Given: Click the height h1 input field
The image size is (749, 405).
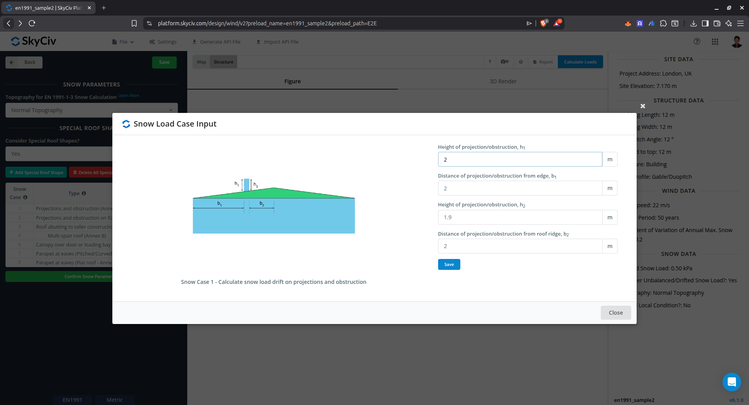Looking at the screenshot, I should tap(520, 160).
